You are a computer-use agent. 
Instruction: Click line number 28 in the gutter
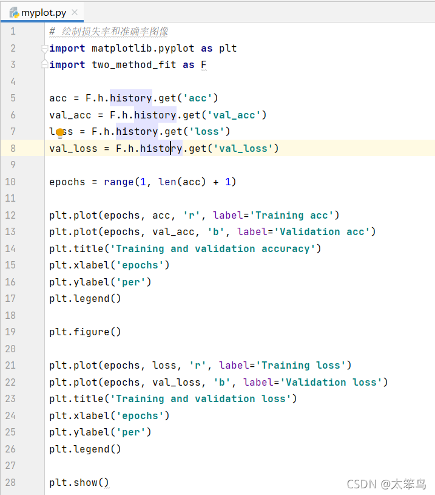click(10, 482)
